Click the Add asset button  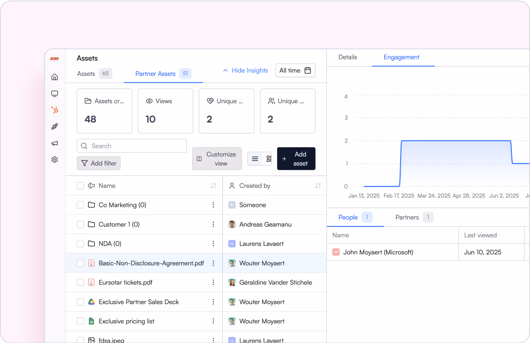pyautogui.click(x=296, y=159)
